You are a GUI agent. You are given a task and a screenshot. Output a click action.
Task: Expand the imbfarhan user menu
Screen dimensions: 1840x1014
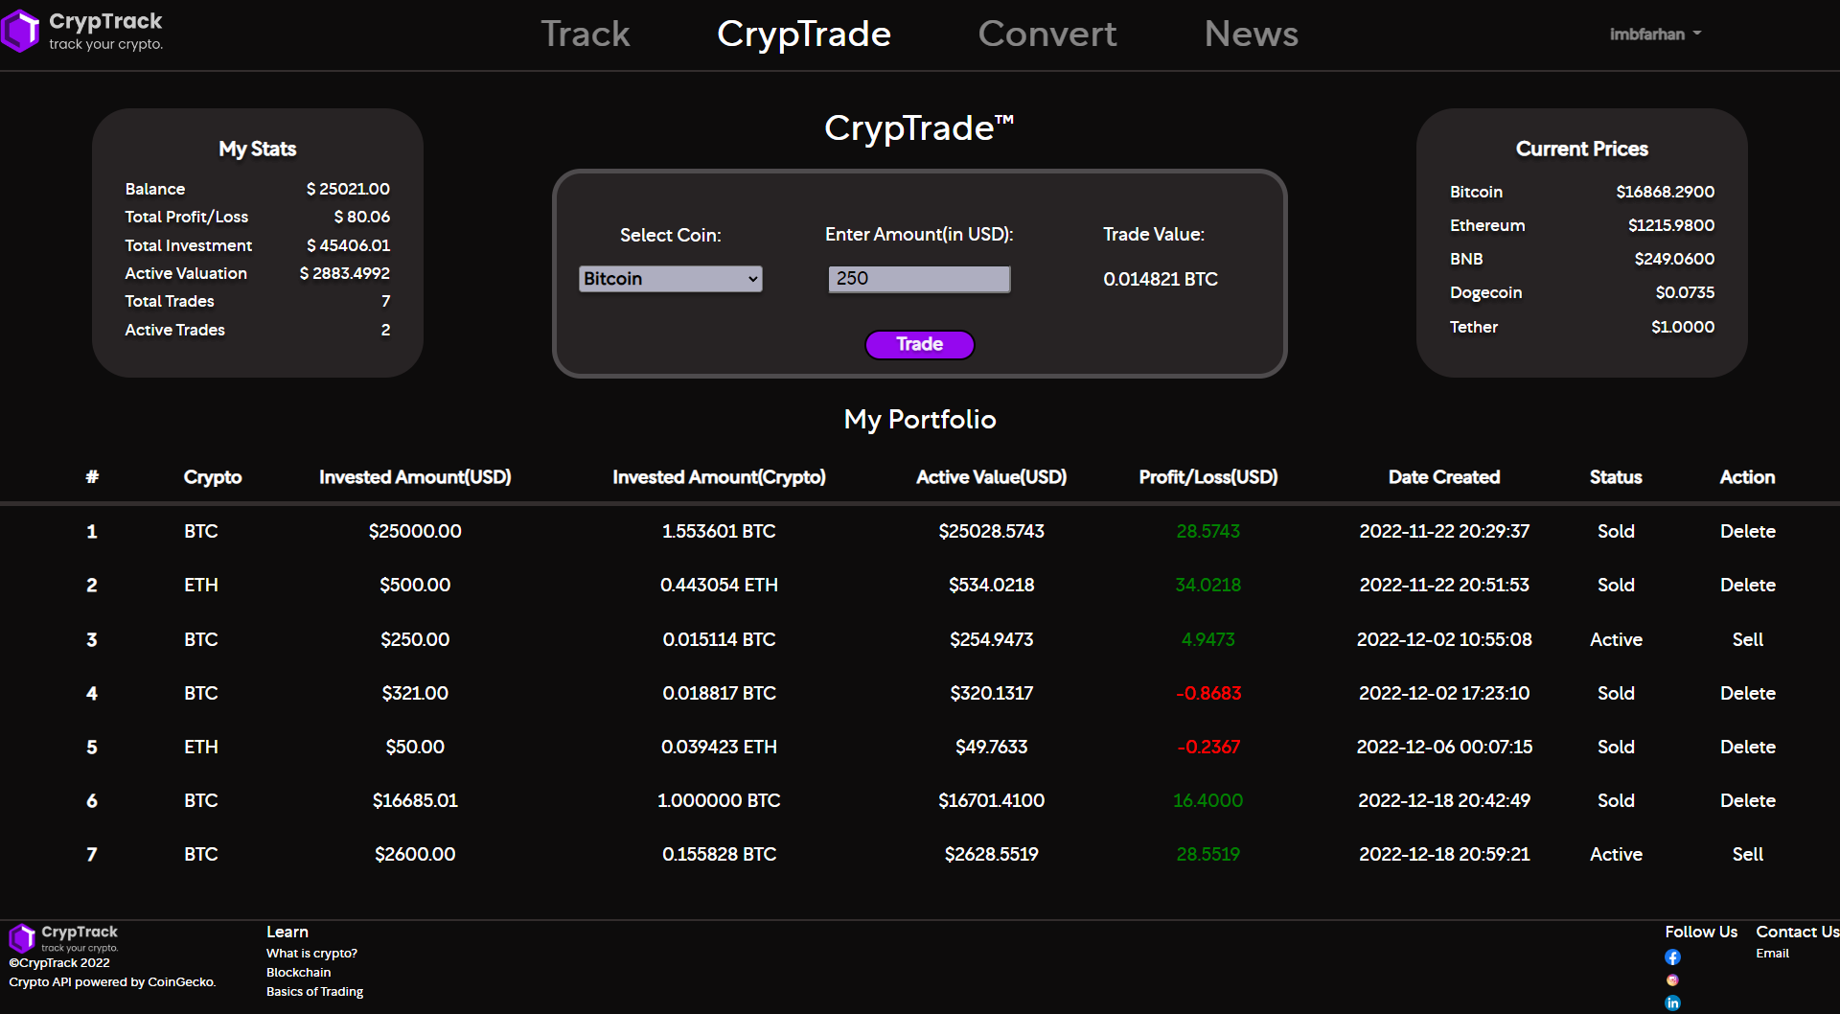coord(1655,34)
